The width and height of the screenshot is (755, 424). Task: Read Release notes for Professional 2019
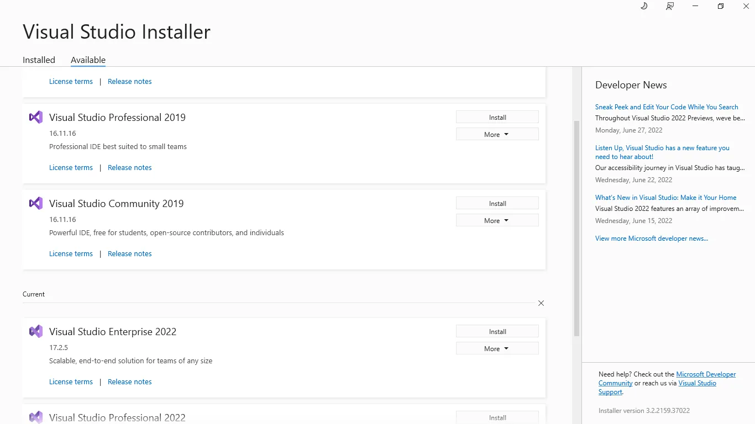(x=129, y=167)
